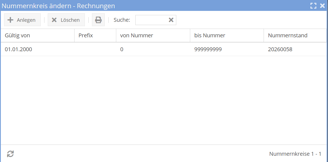Sort by bis Nummer column header

[227, 35]
